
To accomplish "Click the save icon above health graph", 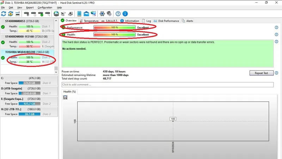I will (x=65, y=97).
